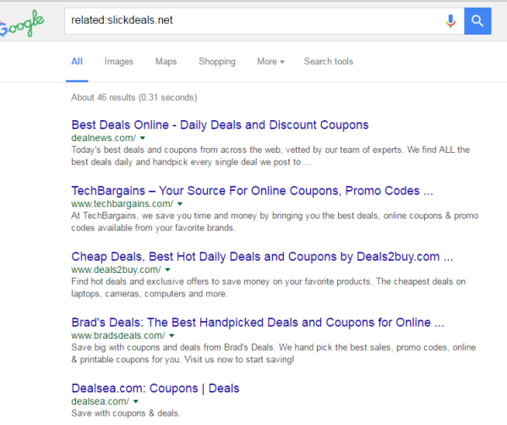This screenshot has width=507, height=425.
Task: Switch to the Shopping tab
Action: (217, 62)
